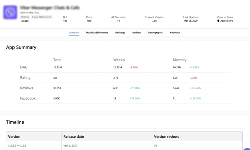Open the Apple Store link
The width and height of the screenshot is (250, 150).
click(x=227, y=21)
